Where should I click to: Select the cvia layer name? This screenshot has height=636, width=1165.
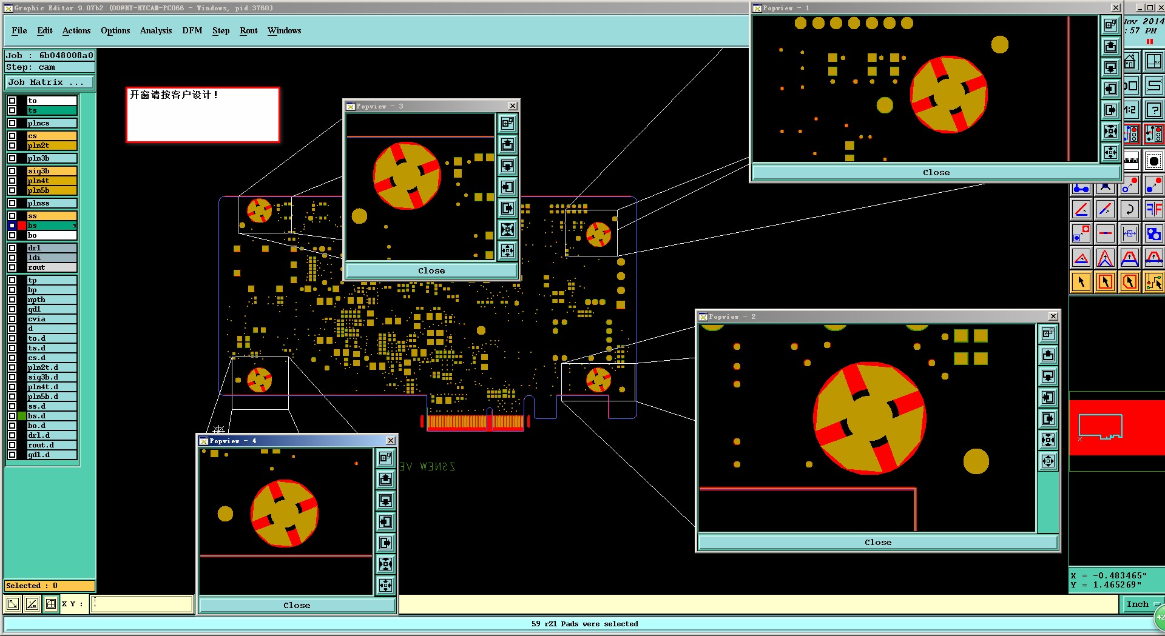tap(52, 319)
